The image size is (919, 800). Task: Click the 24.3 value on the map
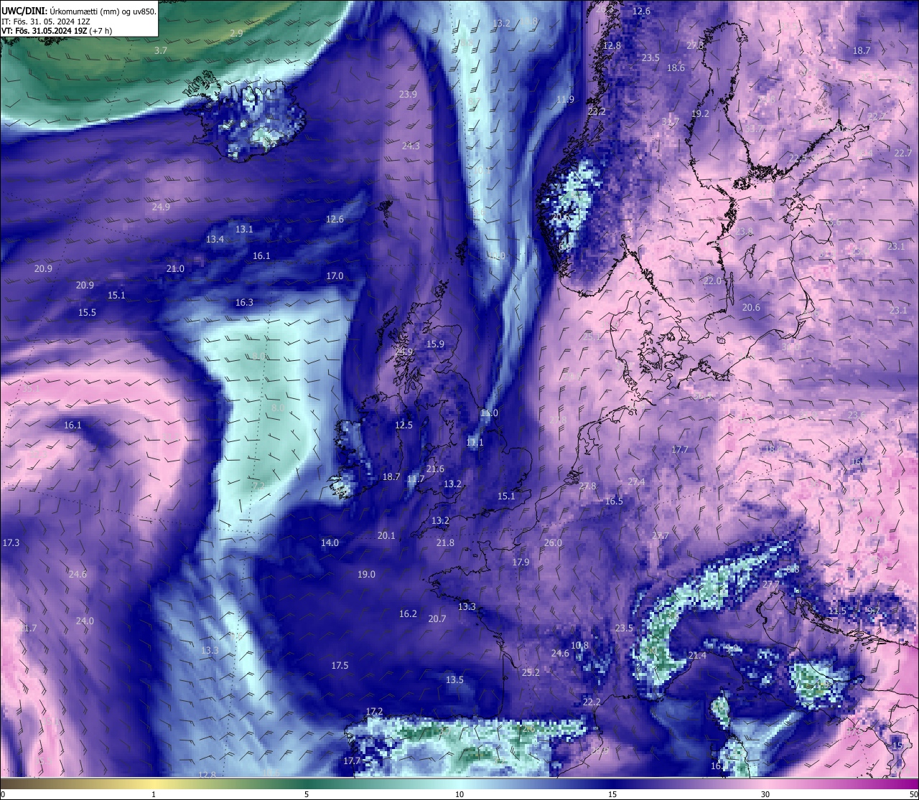tap(411, 146)
